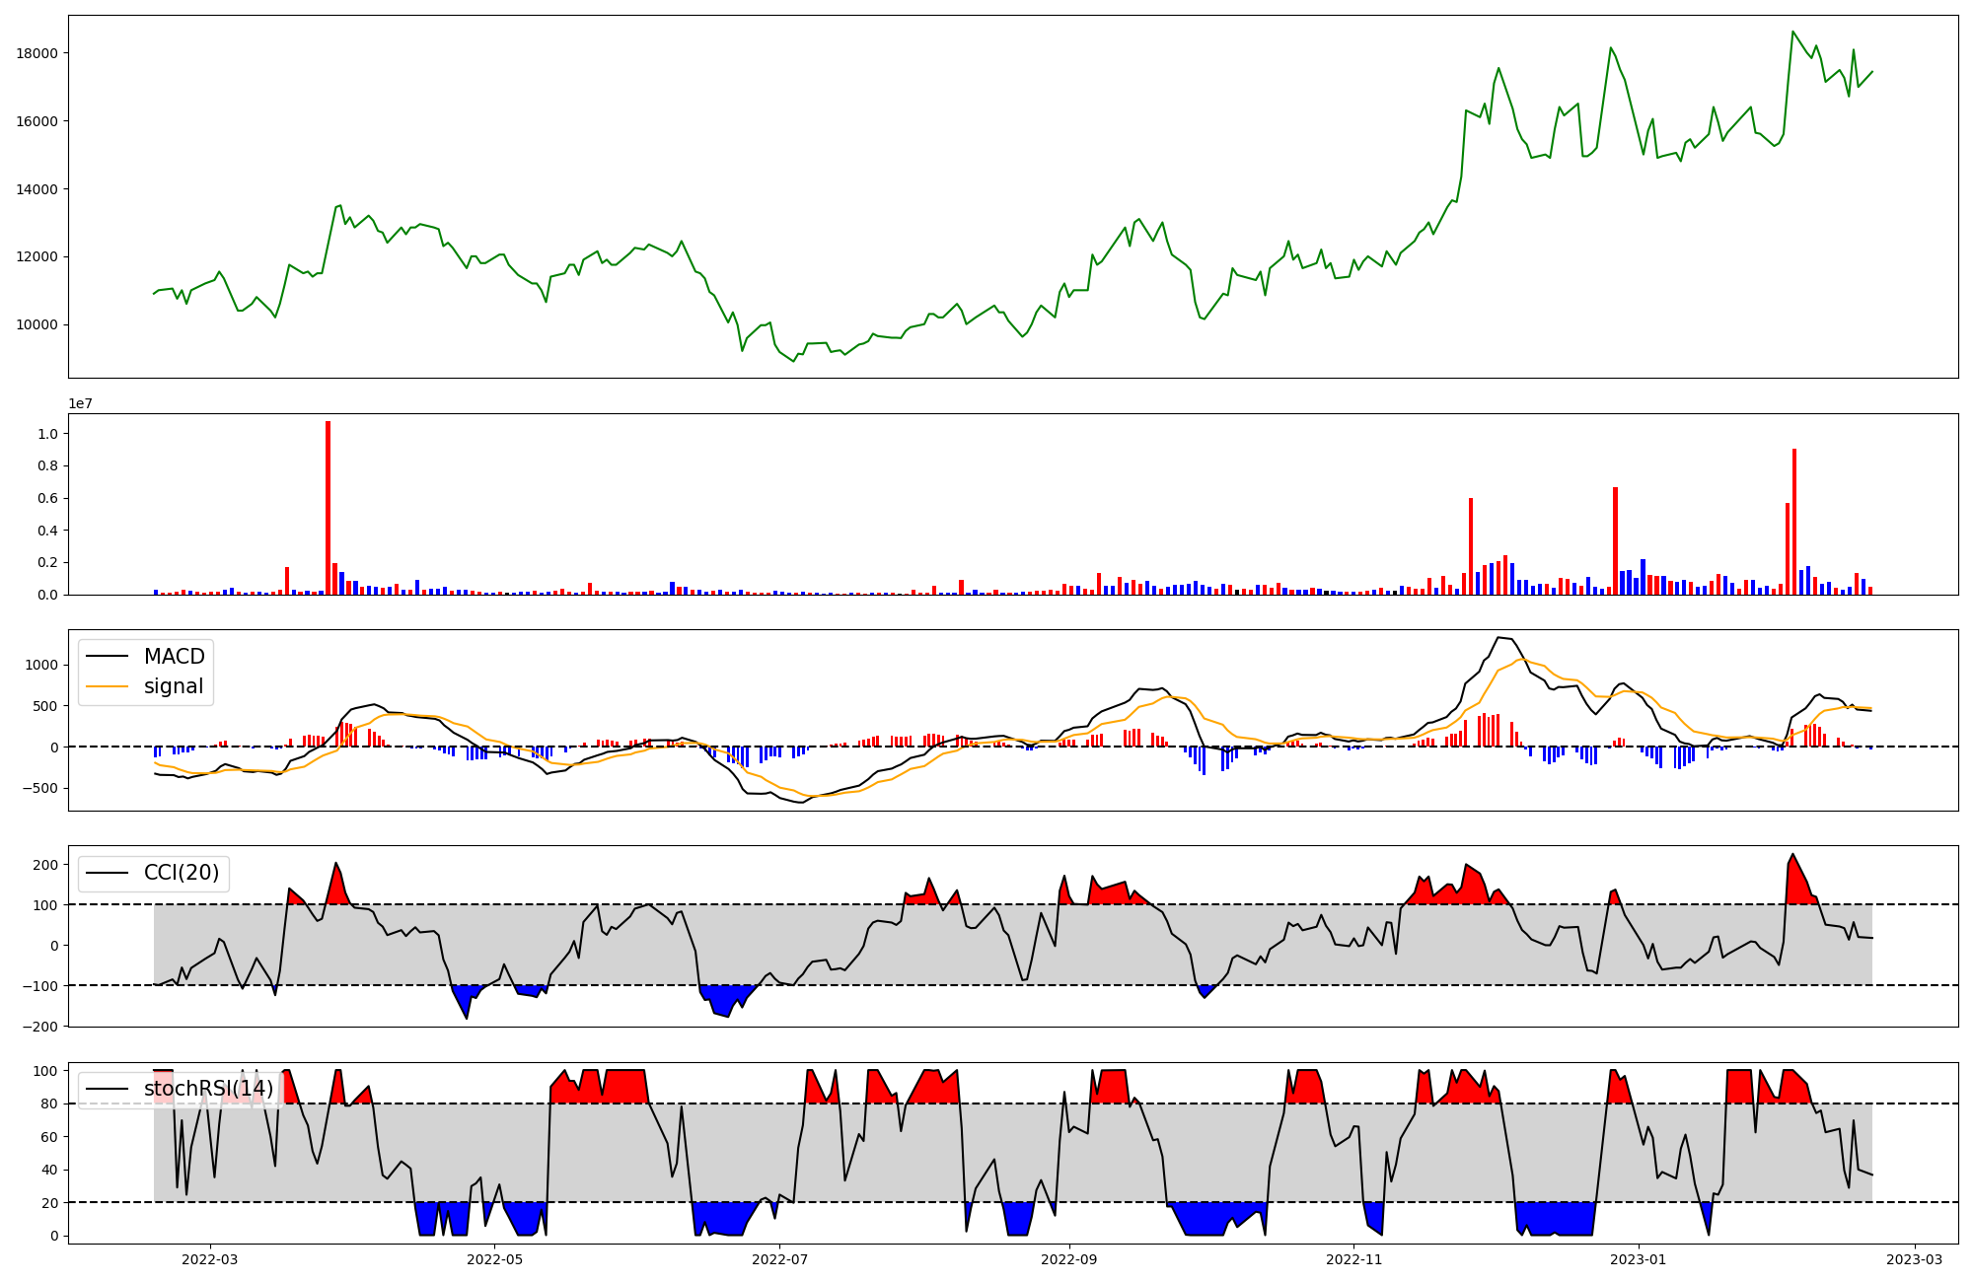
Task: Click the 1000 tick on MACD axis
Action: pos(43,666)
